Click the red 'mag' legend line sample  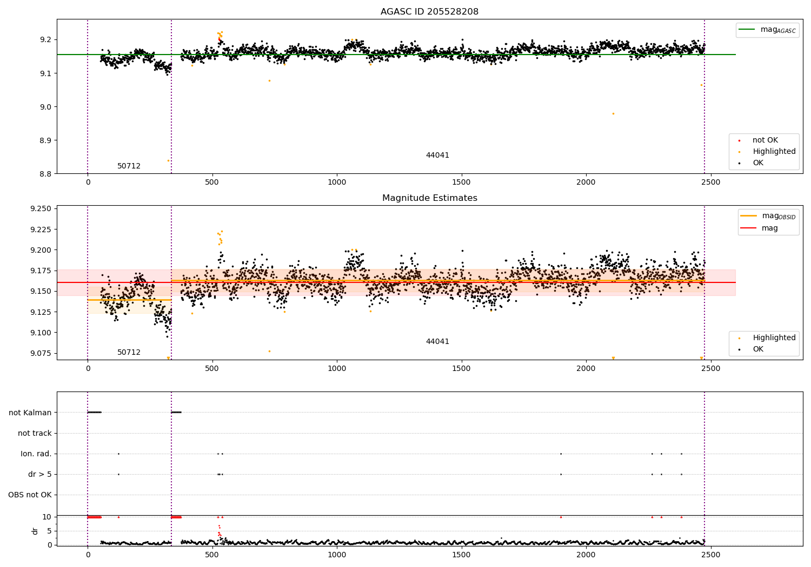pyautogui.click(x=748, y=228)
